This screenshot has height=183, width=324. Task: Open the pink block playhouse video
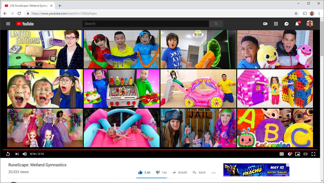275,88
